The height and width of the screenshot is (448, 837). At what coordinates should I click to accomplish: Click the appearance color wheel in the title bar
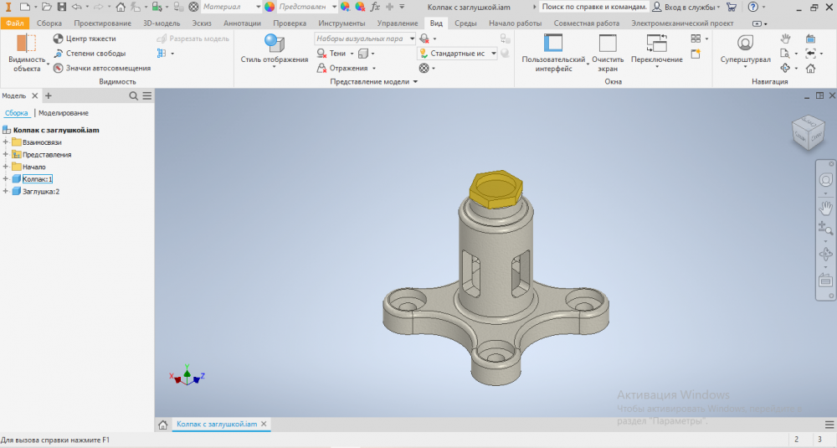click(x=270, y=7)
